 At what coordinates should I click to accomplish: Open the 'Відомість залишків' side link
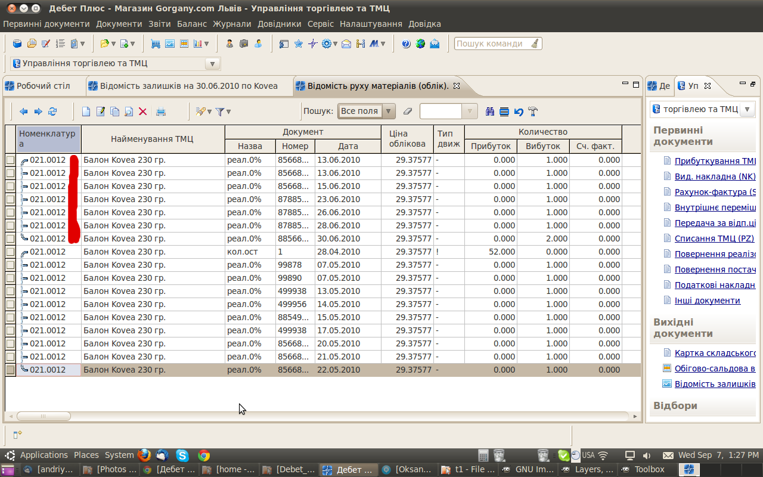click(x=715, y=384)
